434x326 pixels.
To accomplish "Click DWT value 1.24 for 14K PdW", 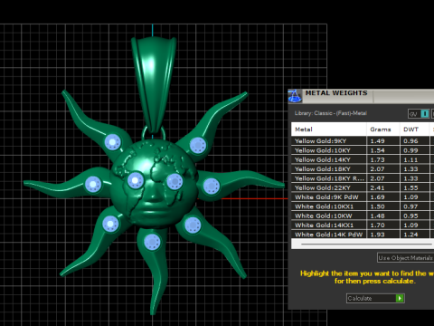I will [x=410, y=235].
